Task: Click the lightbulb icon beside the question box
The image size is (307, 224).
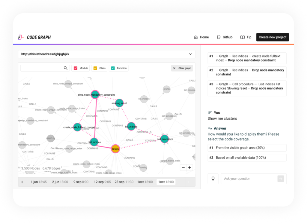Action: point(213,179)
